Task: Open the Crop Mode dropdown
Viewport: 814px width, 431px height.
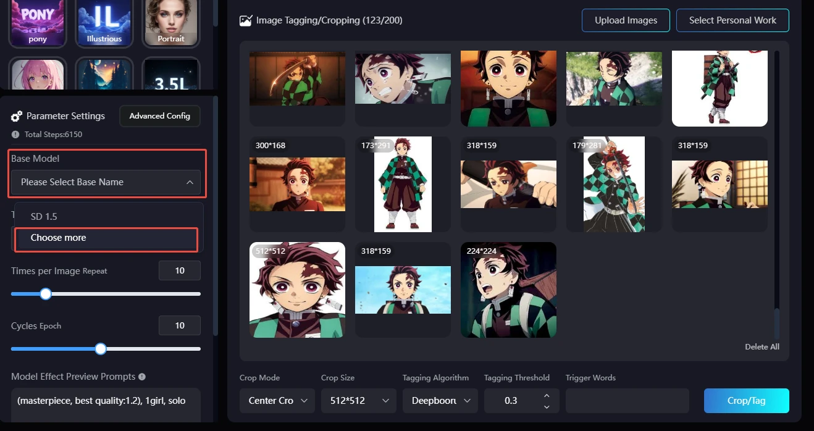Action: (277, 401)
